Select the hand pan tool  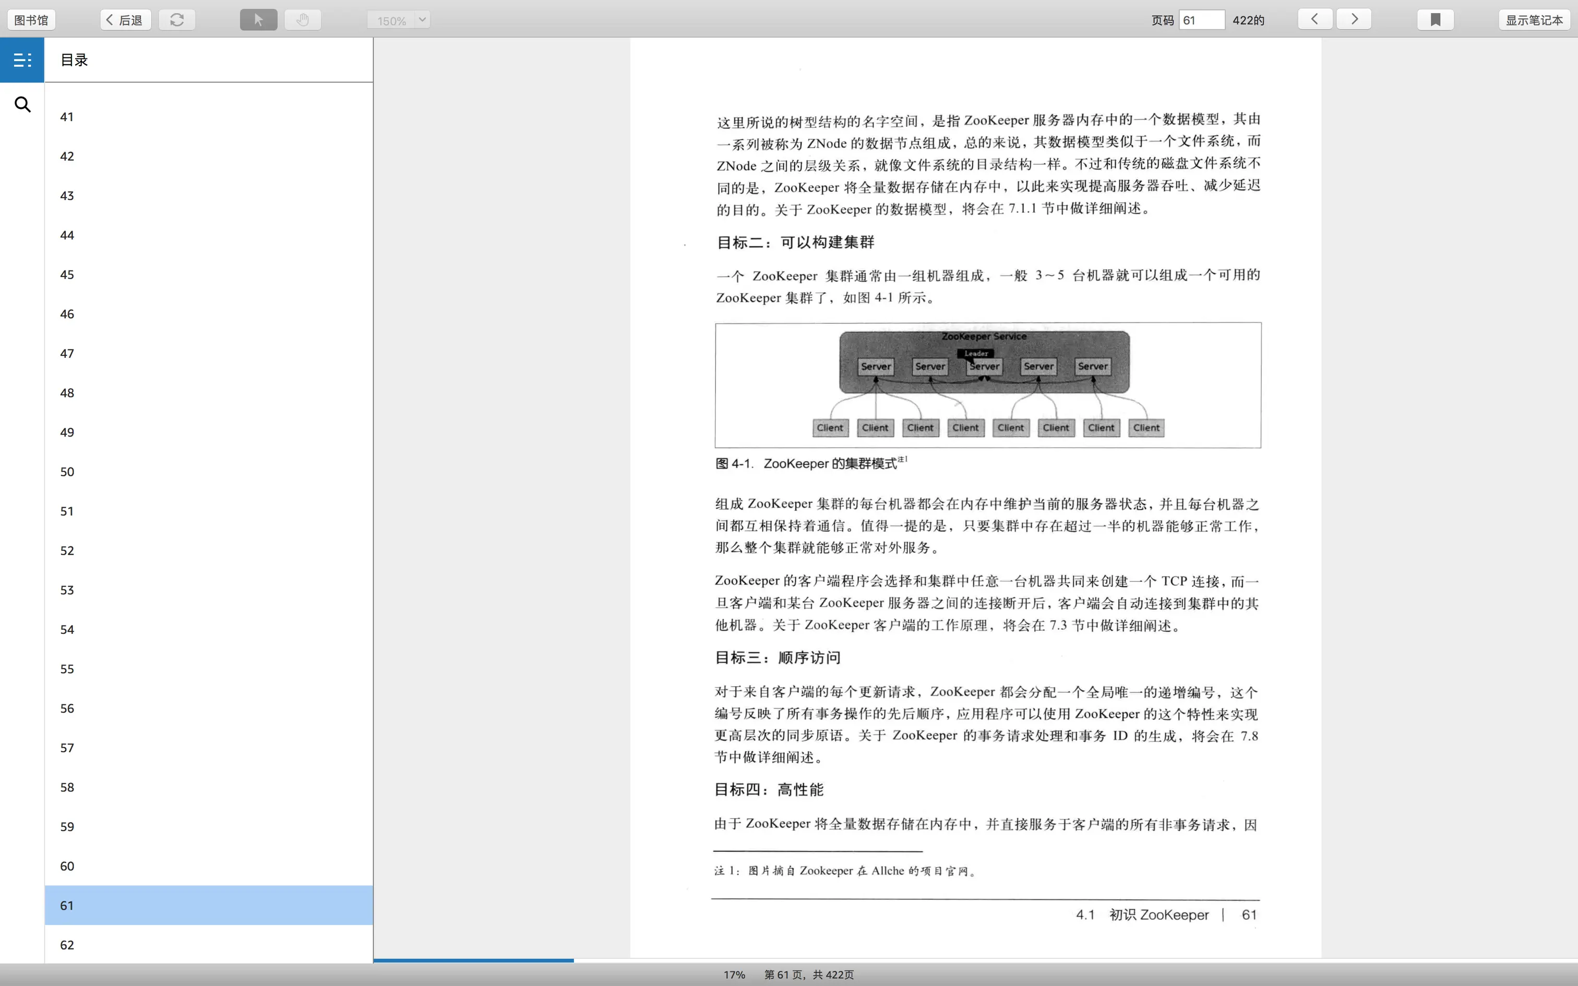(303, 20)
